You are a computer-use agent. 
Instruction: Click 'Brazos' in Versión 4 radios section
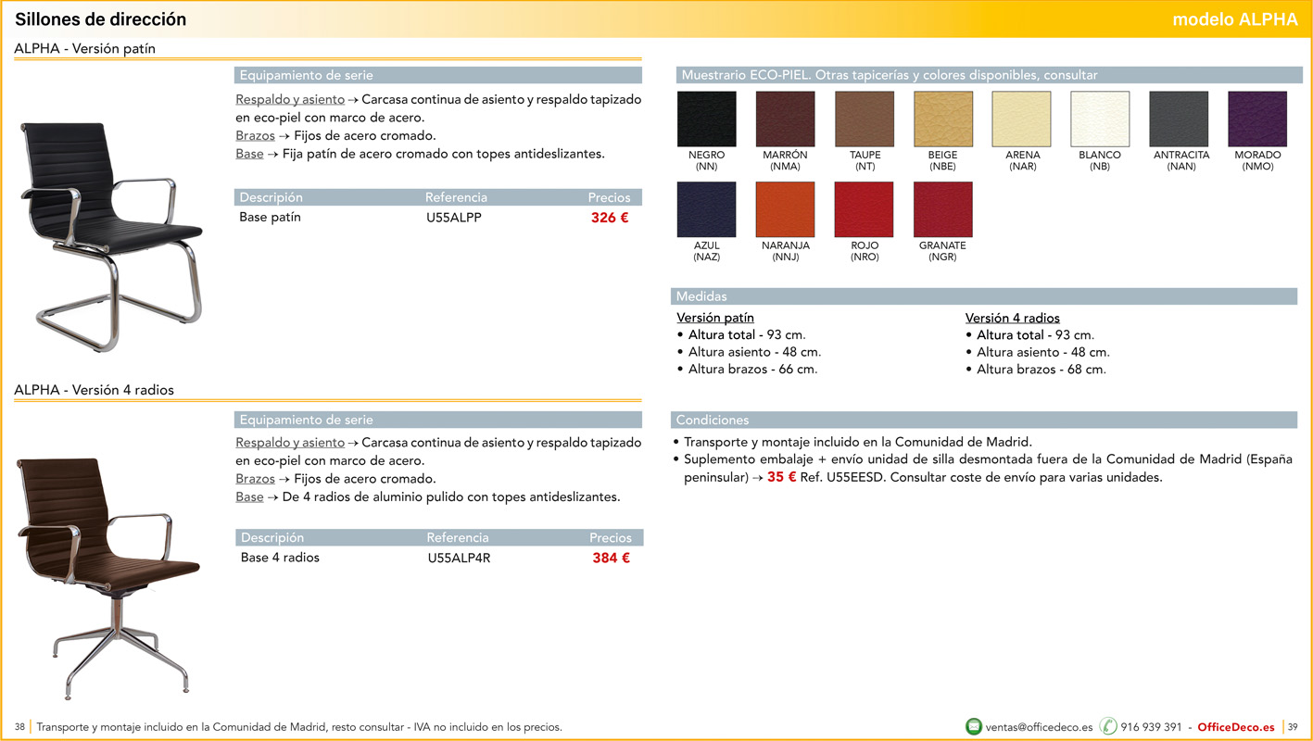[255, 479]
